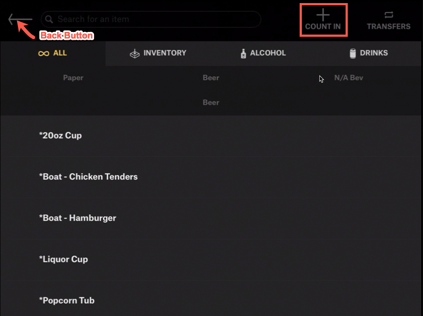Select the *20oz Cup item

click(60, 136)
